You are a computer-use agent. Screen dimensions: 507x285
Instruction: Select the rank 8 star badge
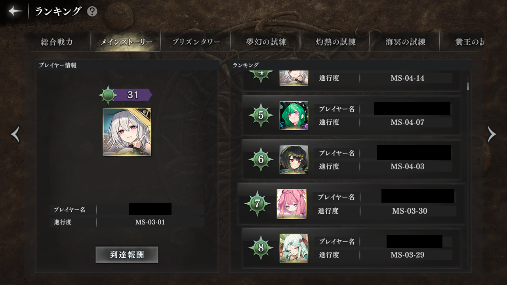coord(261,248)
